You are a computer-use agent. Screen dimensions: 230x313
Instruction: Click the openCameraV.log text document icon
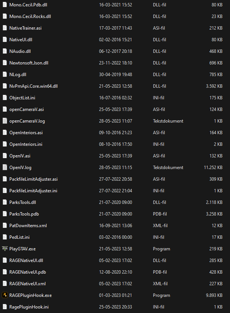[5, 121]
